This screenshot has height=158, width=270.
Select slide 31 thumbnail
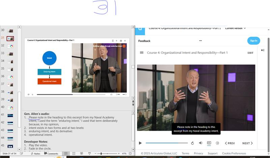coord(10,38)
